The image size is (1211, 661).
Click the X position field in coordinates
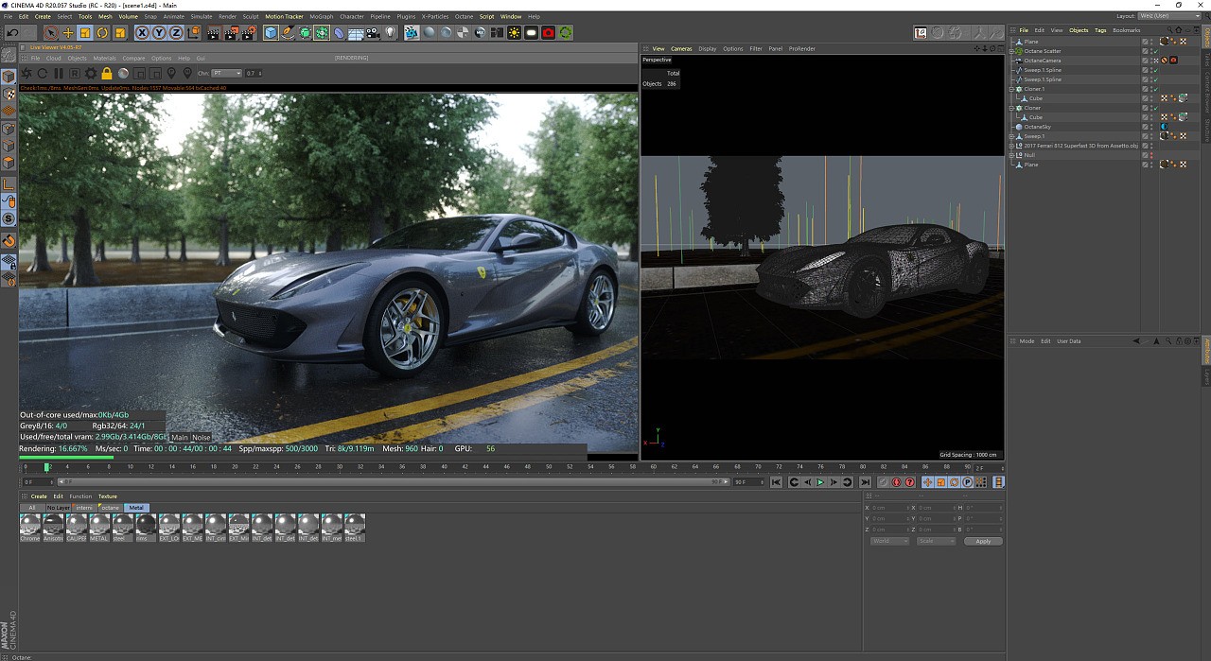pyautogui.click(x=891, y=508)
